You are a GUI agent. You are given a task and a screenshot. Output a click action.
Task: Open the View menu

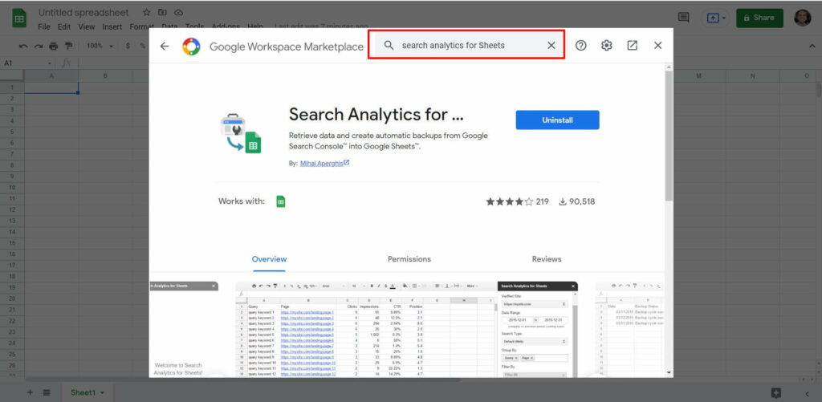[87, 26]
